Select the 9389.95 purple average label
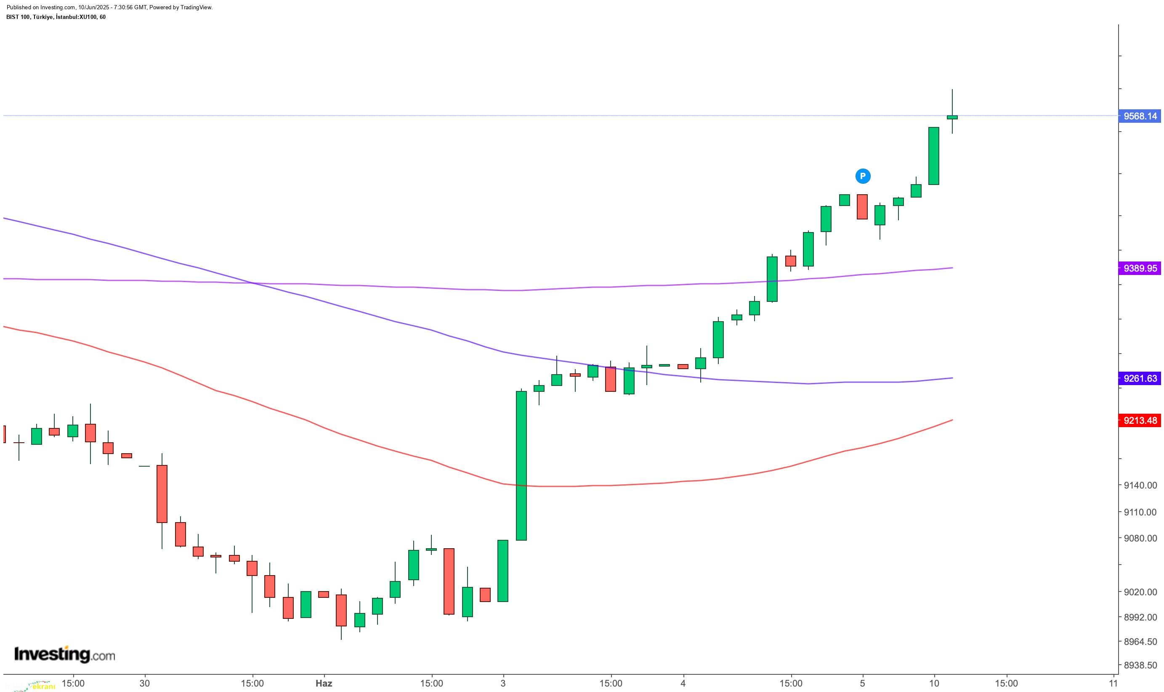Screen dimensions: 1164x692 [x=1140, y=268]
